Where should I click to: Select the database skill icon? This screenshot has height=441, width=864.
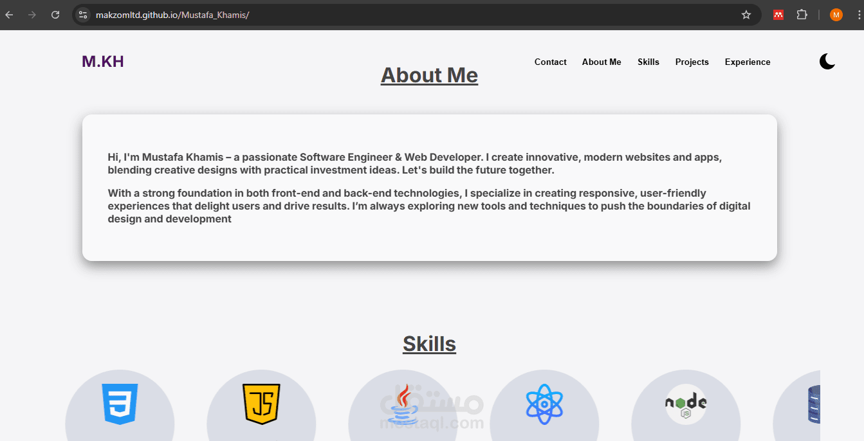tap(813, 404)
